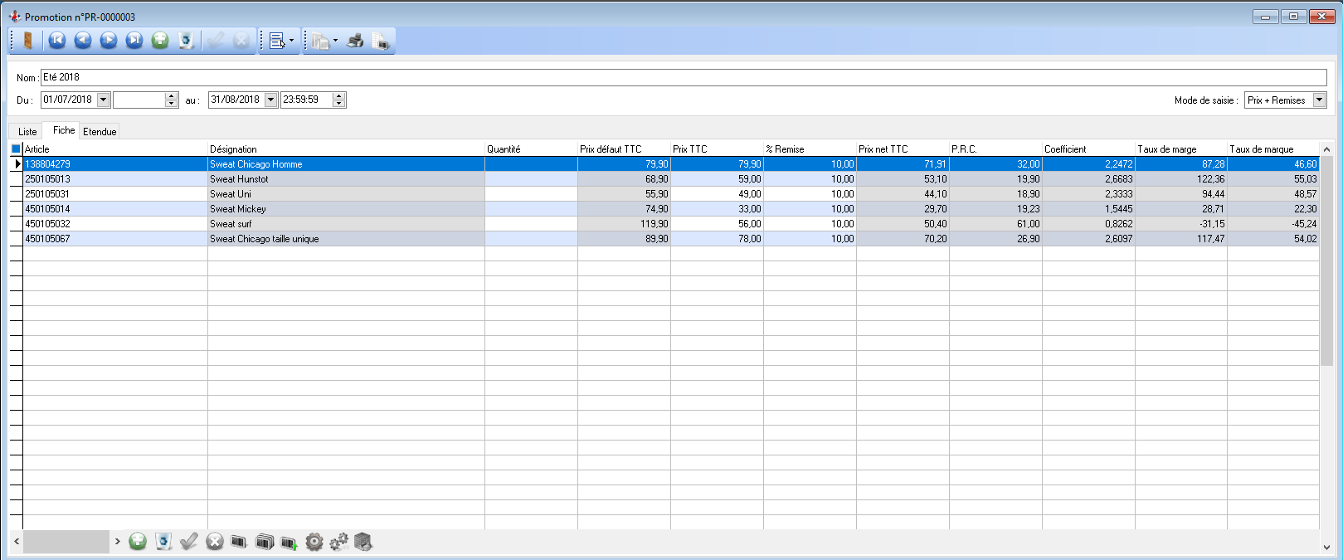Add a new article line in the bottom toolbar
This screenshot has height=560, width=1343.
tap(138, 542)
